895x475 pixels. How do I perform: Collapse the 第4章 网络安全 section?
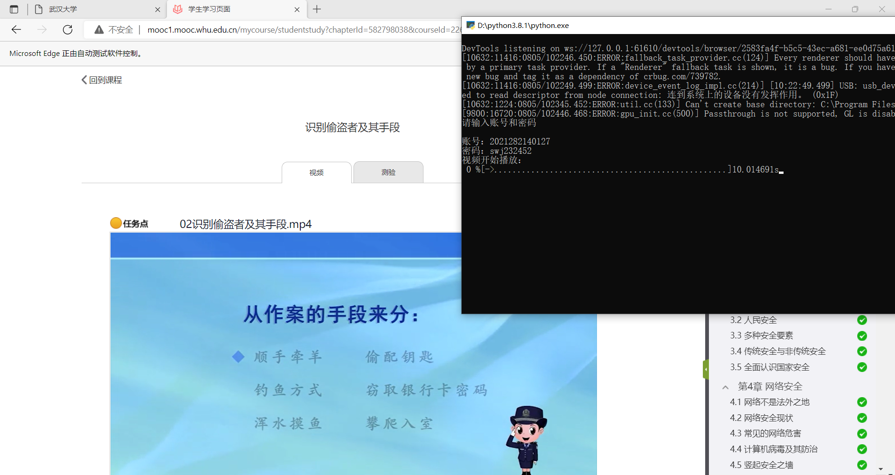(x=725, y=387)
